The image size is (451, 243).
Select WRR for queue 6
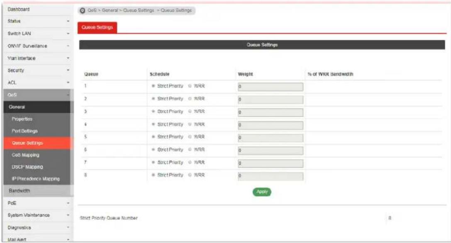click(x=190, y=149)
